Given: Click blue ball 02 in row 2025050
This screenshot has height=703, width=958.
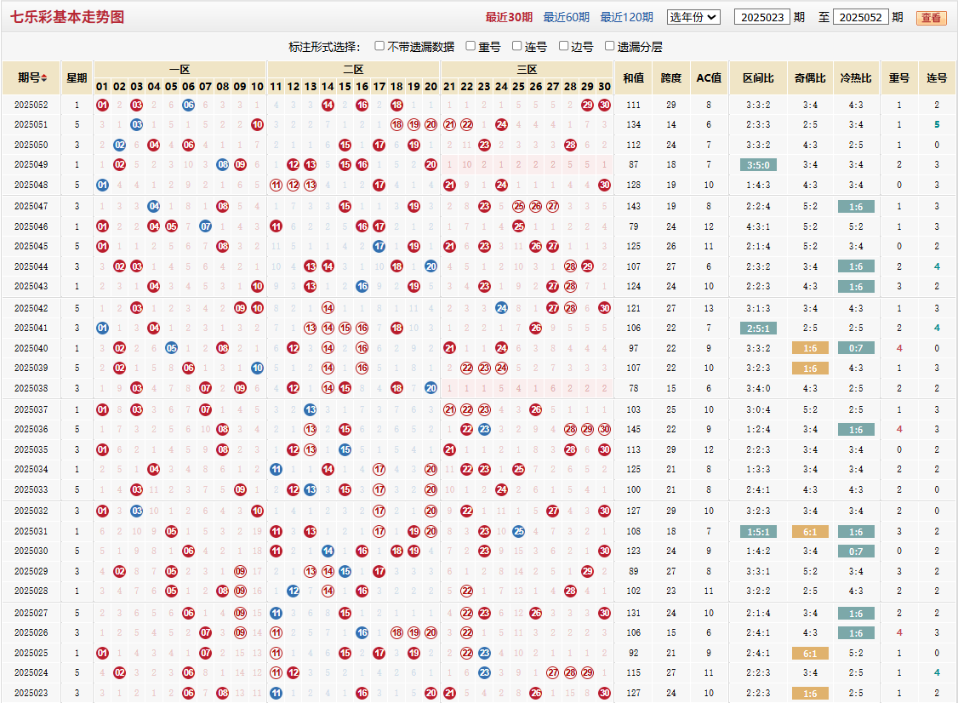Looking at the screenshot, I should click(x=120, y=146).
